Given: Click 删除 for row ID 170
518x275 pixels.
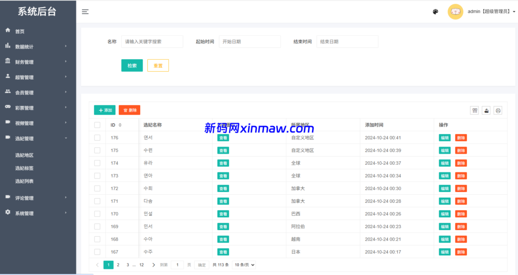Looking at the screenshot, I should (461, 214).
